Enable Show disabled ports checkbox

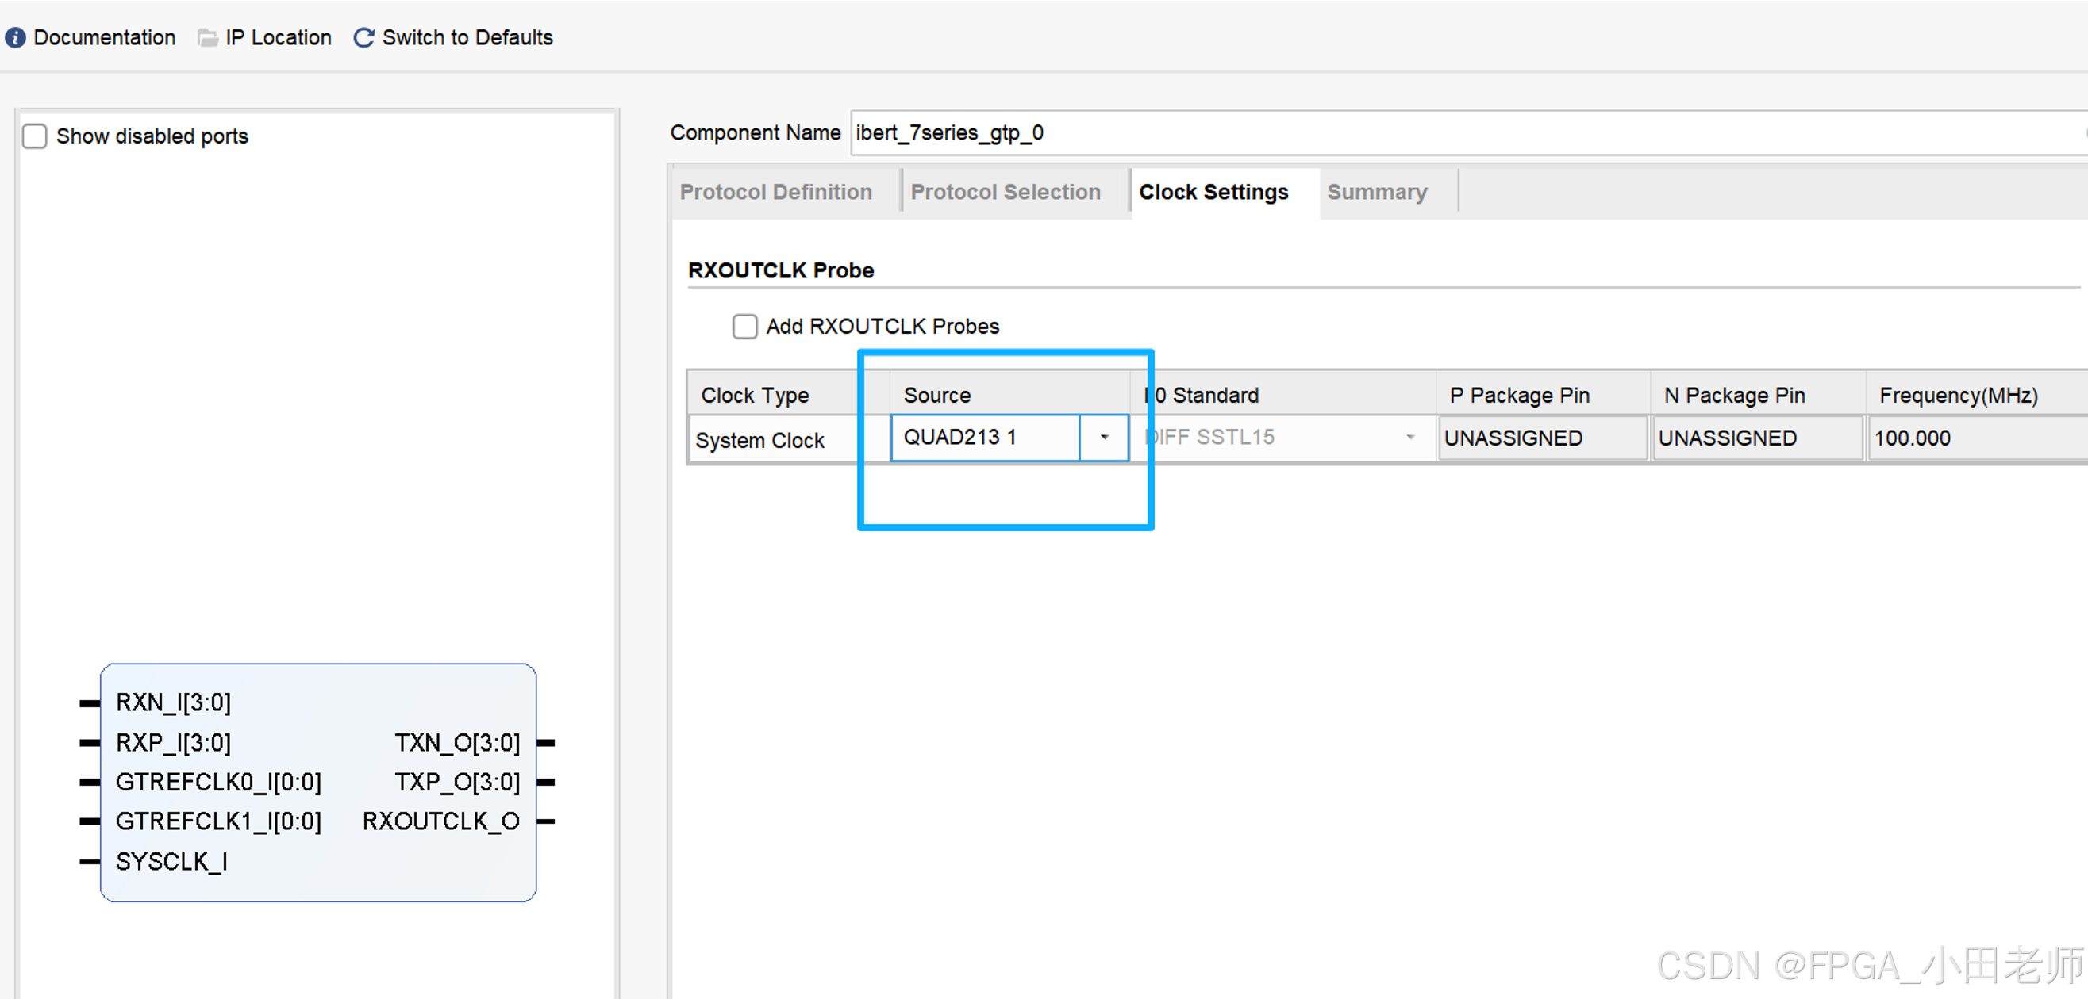35,136
